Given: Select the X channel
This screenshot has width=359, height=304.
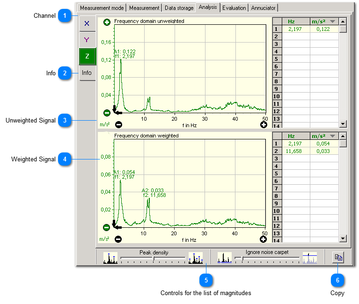Looking at the screenshot, I should coord(87,23).
